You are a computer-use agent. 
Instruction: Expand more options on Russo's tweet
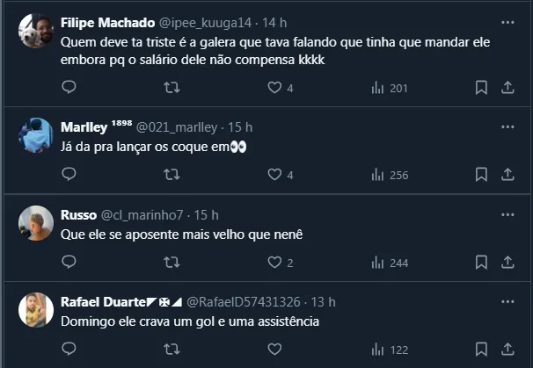(507, 213)
